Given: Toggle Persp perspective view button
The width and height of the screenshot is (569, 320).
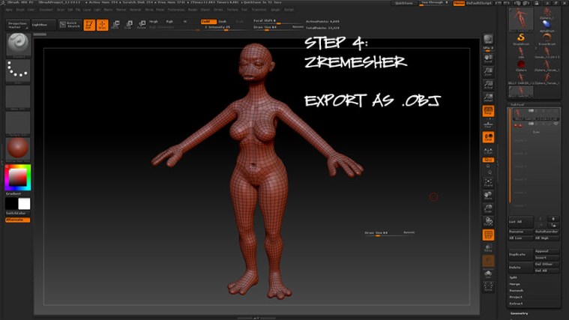Looking at the screenshot, I should click(488, 111).
